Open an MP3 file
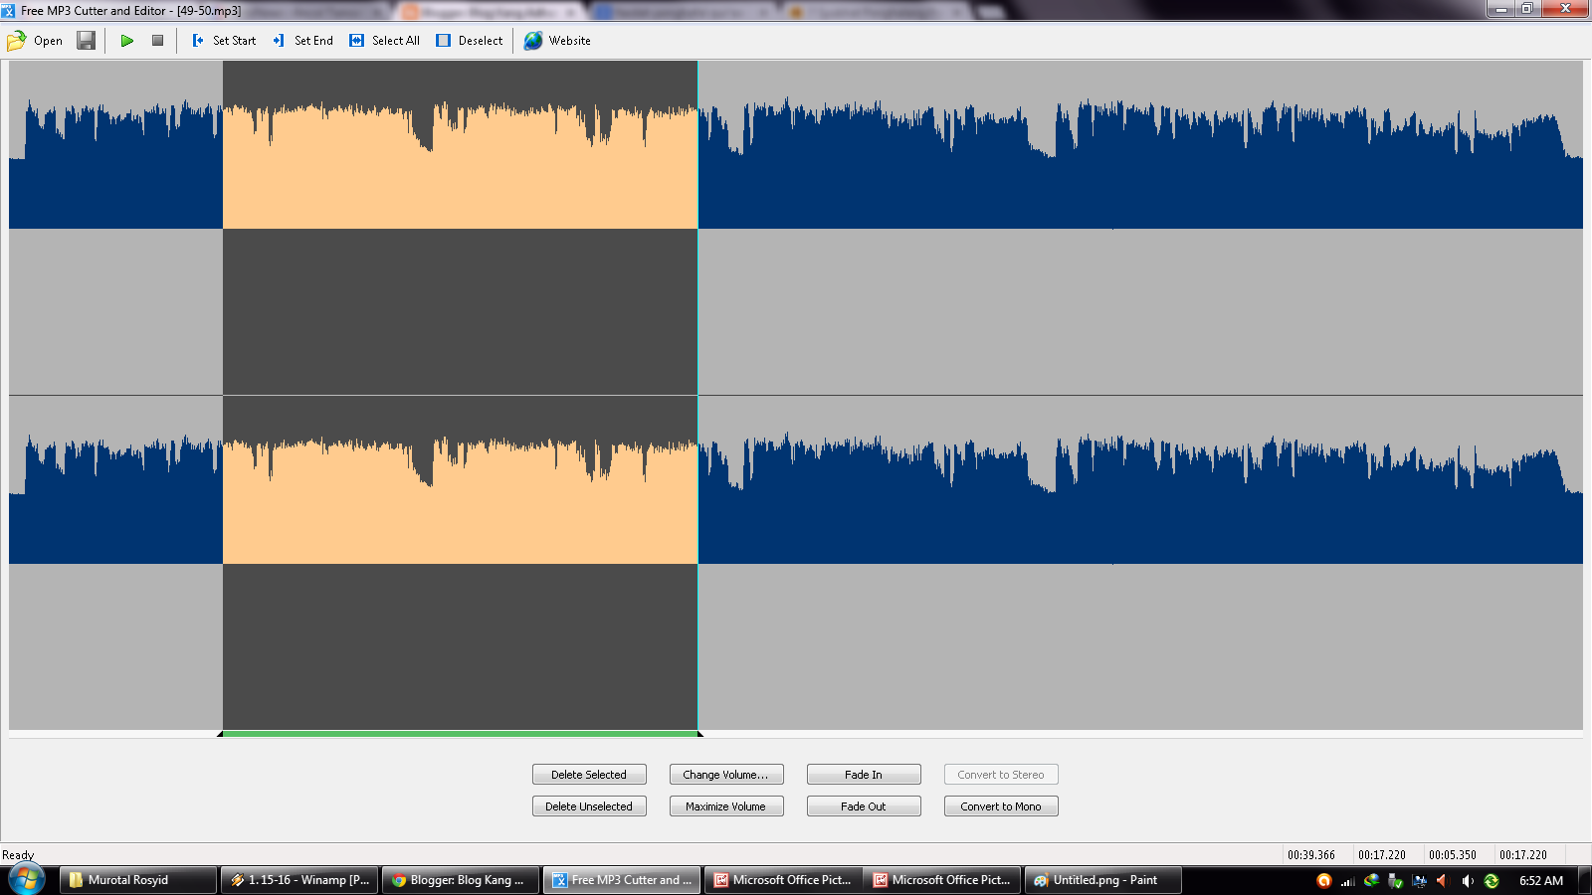This screenshot has height=895, width=1592. point(37,41)
